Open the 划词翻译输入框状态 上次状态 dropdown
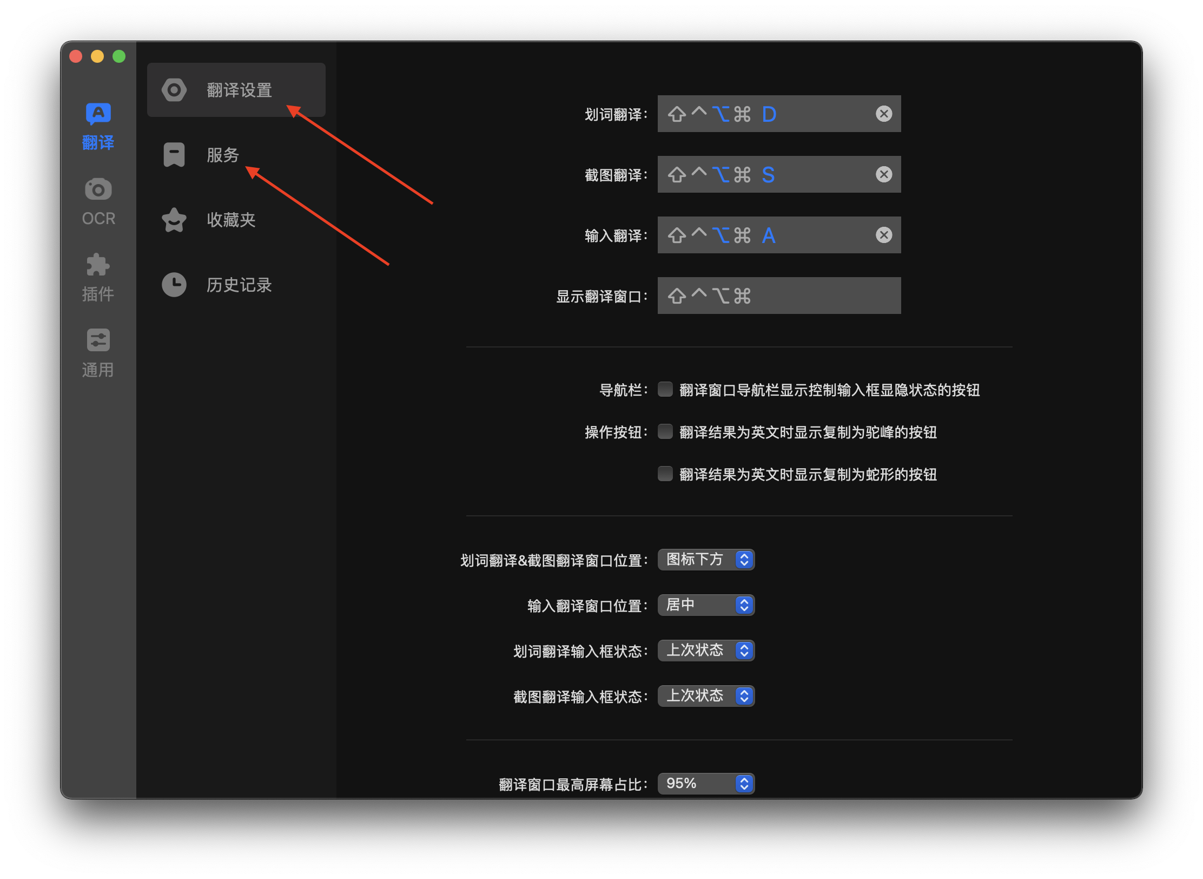 coord(706,650)
